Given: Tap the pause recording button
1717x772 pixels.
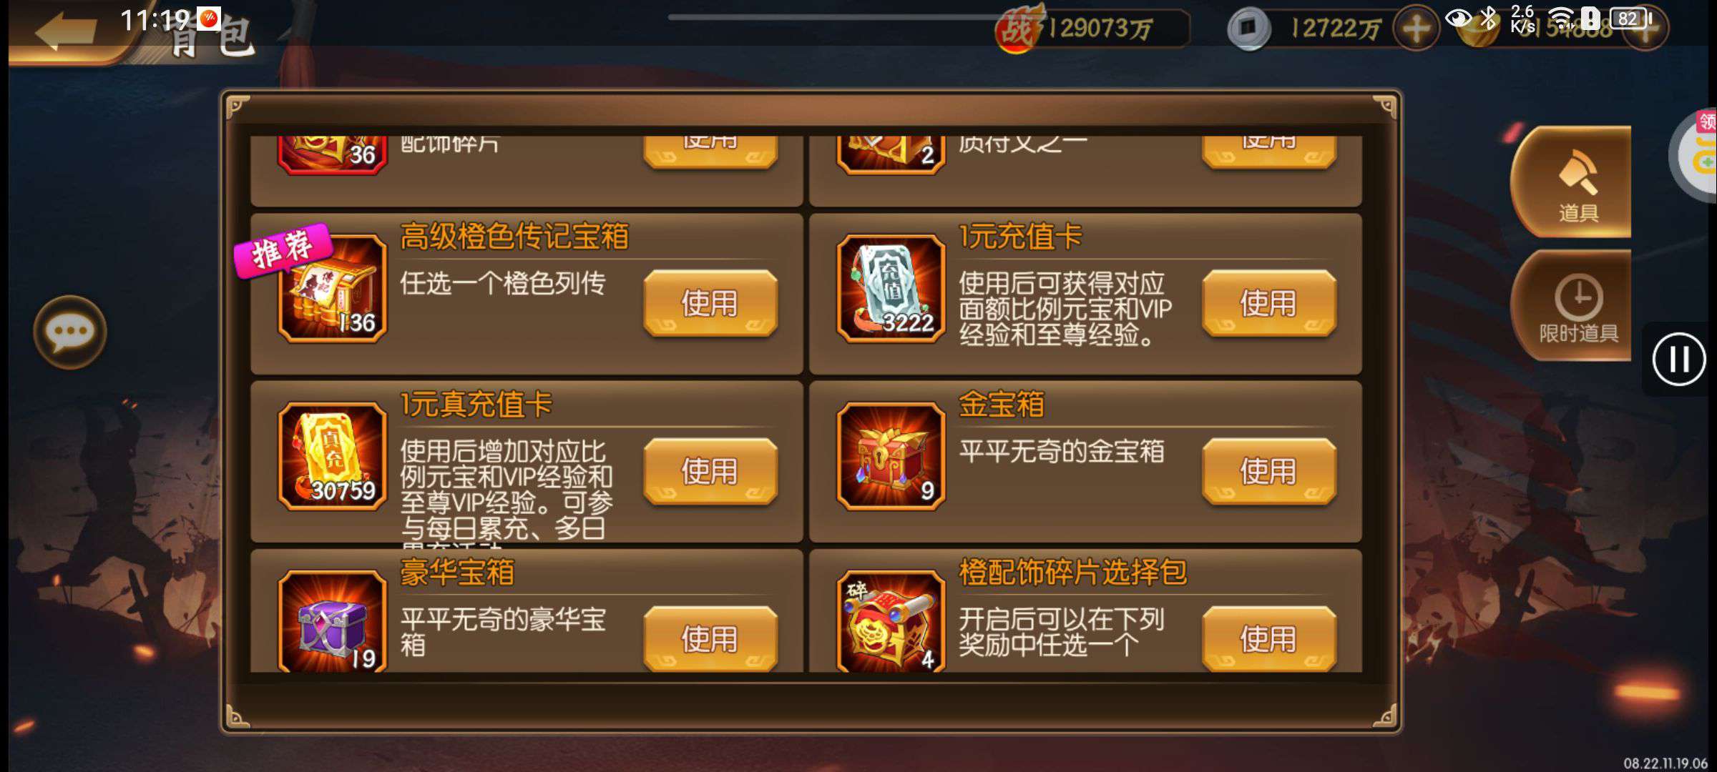Looking at the screenshot, I should coord(1678,359).
